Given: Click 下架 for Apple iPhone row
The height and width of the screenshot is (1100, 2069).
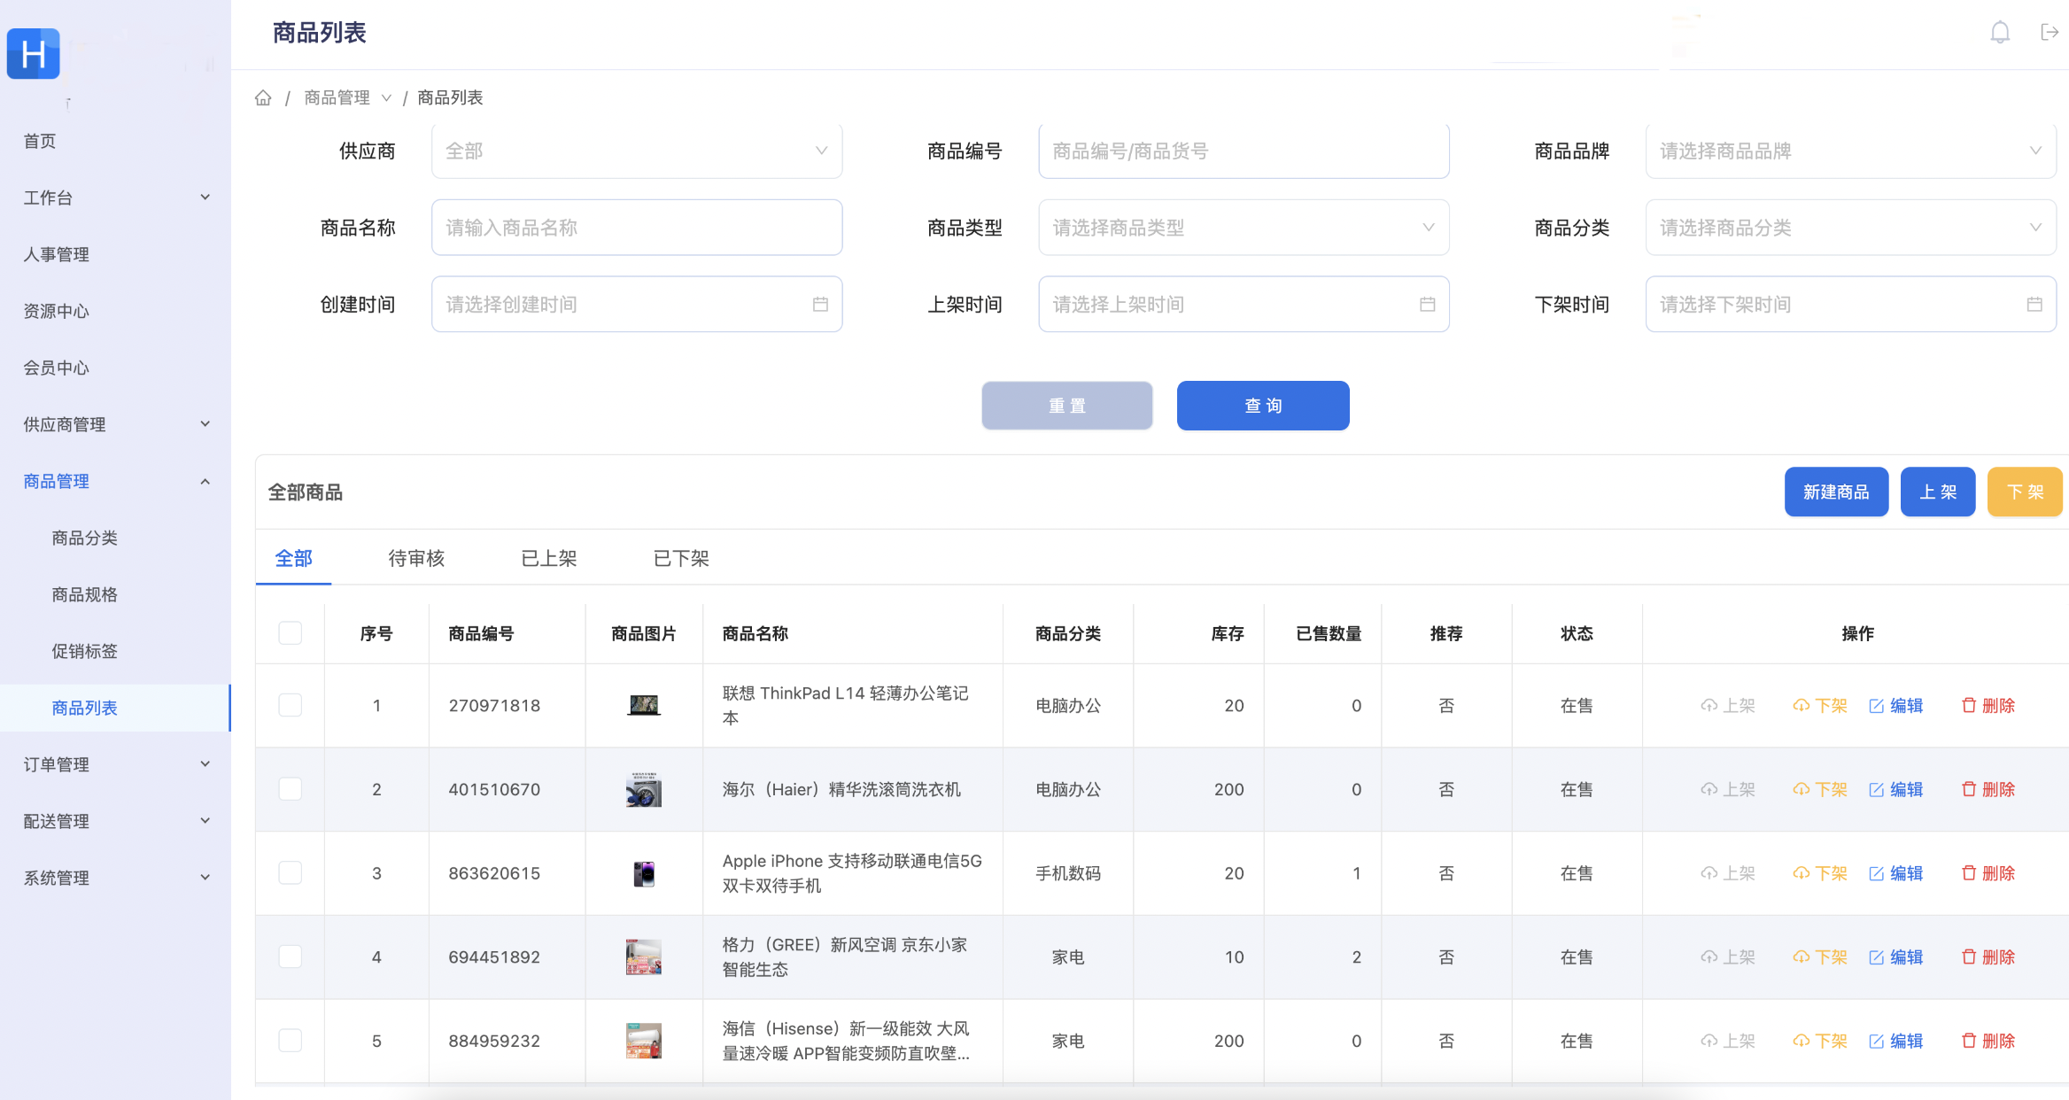Looking at the screenshot, I should coord(1820,873).
